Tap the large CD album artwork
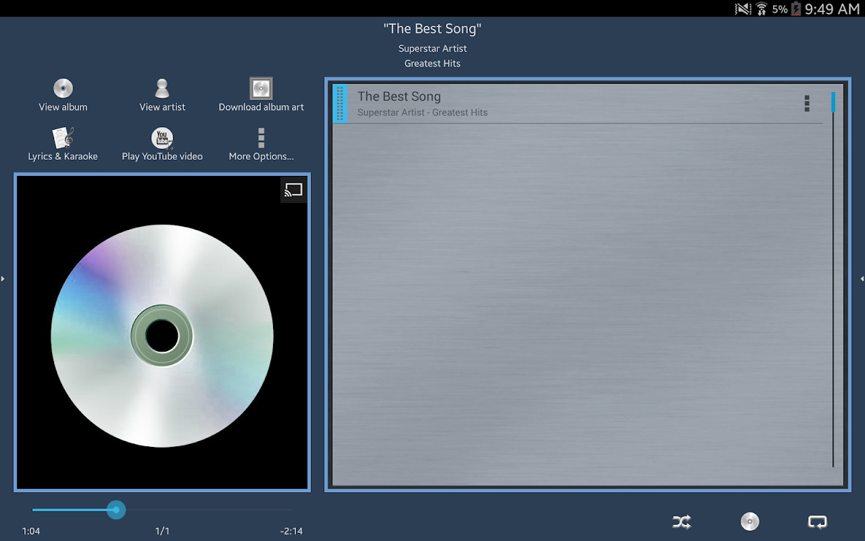The width and height of the screenshot is (865, 541). 162,335
